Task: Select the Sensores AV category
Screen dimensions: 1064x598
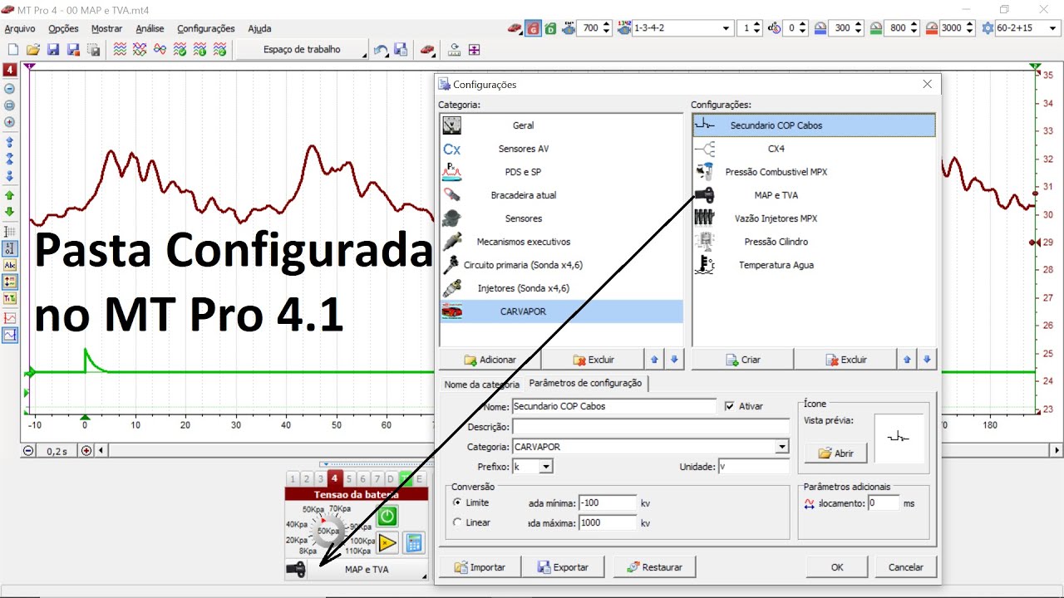Action: coord(561,149)
